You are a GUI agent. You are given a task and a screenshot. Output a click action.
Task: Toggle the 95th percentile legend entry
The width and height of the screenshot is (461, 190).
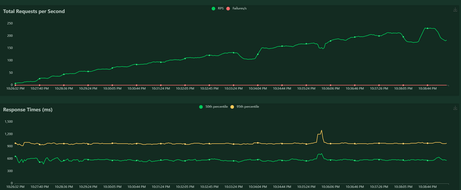(x=245, y=107)
